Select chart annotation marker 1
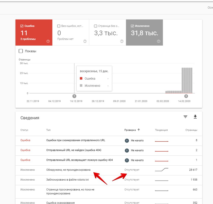 [x=74, y=96]
